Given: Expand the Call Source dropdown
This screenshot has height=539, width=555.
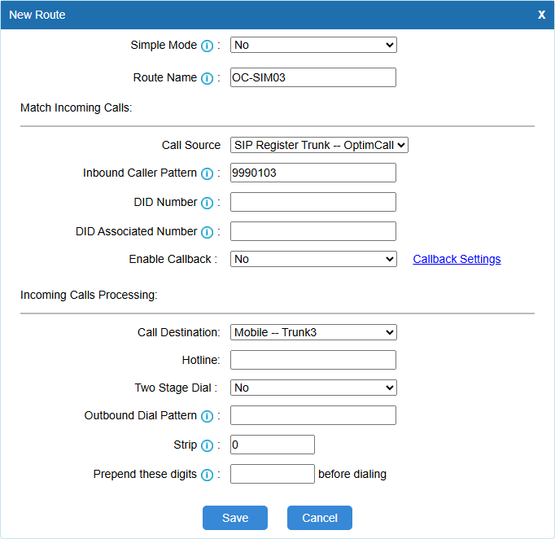Looking at the screenshot, I should click(x=319, y=145).
